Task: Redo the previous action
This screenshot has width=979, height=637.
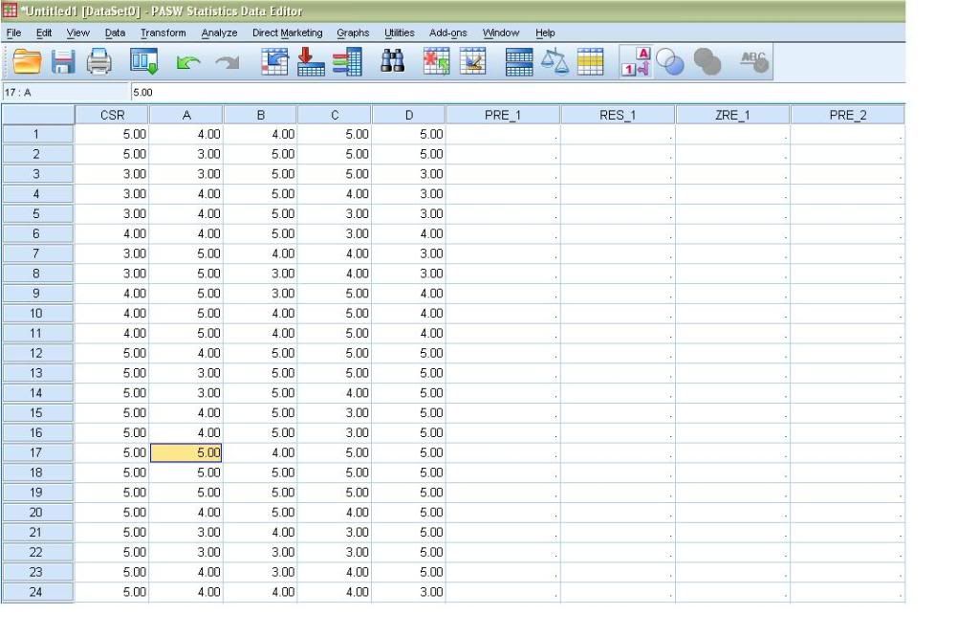Action: [x=228, y=62]
